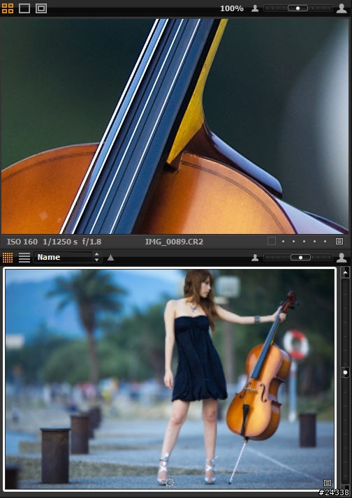
Task: Toggle the color tag square in the info bar
Action: pyautogui.click(x=272, y=242)
